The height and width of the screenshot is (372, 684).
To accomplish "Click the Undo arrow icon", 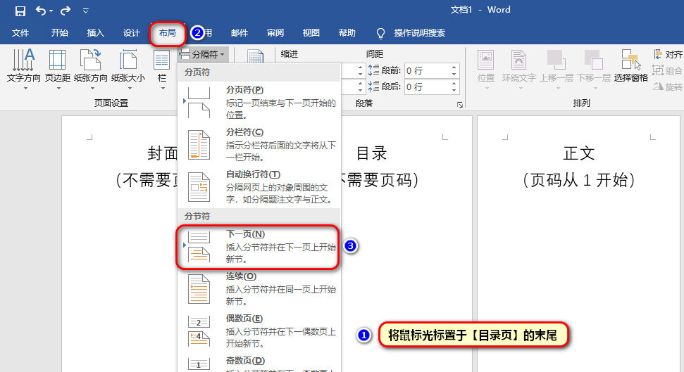I will point(40,11).
